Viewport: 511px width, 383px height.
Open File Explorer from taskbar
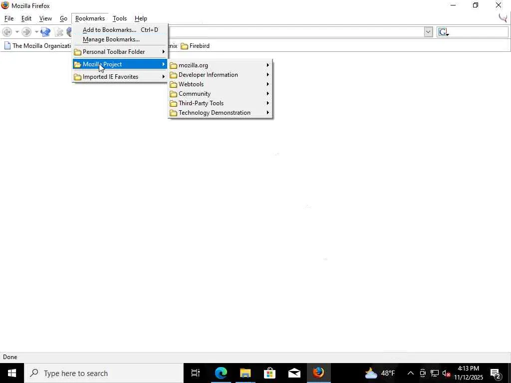pos(245,373)
